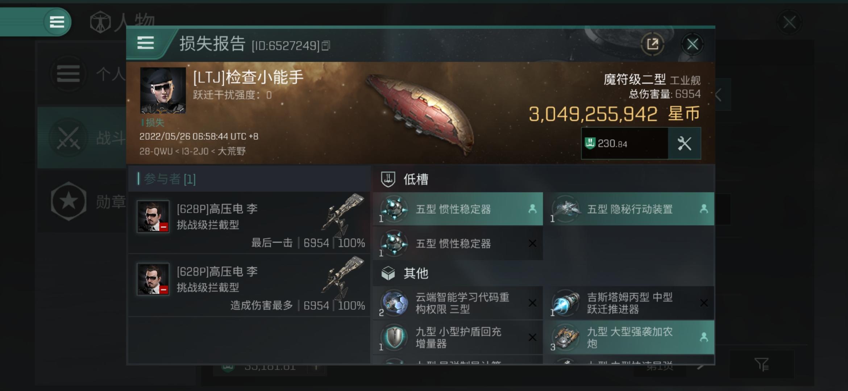
Task: Open the top-left main menu icon
Action: (x=57, y=22)
